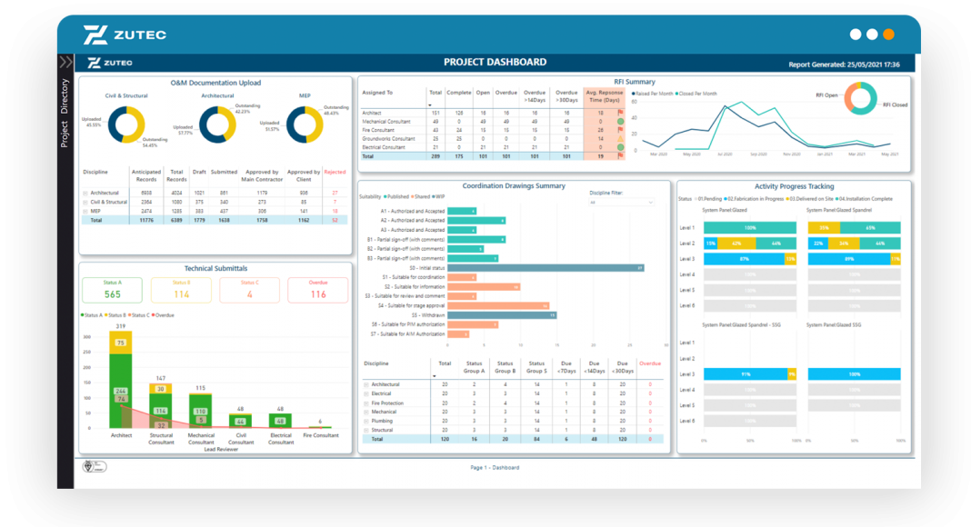Click the Level 1 100% progress bar
971x527 pixels.
(x=750, y=228)
